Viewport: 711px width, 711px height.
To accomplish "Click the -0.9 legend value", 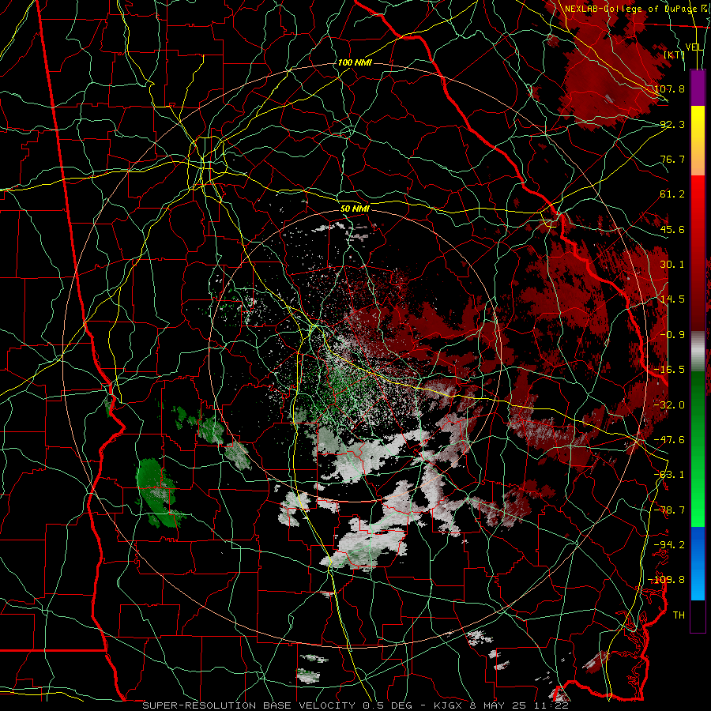I will coord(672,334).
